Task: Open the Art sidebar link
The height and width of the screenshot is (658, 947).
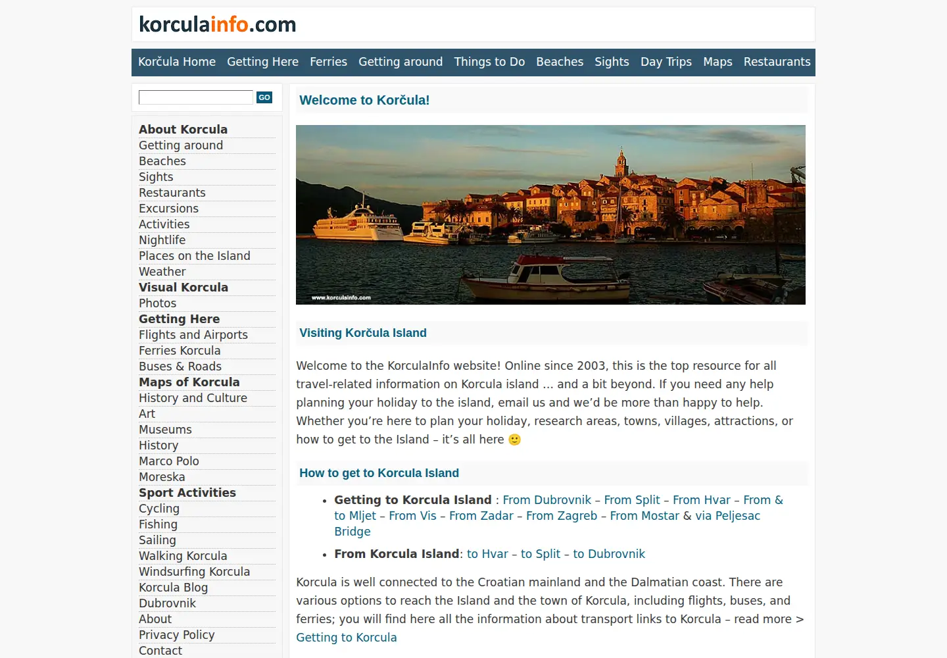Action: 147,414
